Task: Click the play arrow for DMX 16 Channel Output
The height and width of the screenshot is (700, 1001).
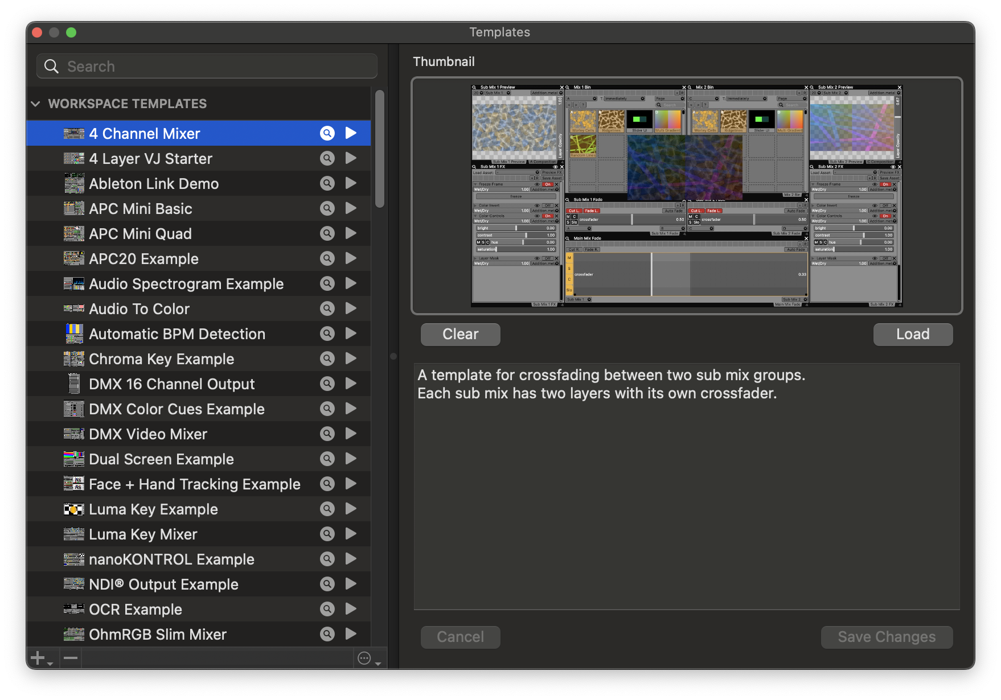Action: pyautogui.click(x=351, y=384)
